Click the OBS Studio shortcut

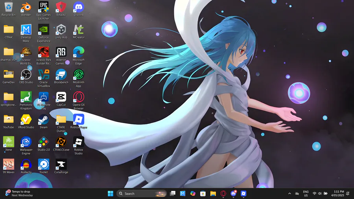tap(26, 77)
